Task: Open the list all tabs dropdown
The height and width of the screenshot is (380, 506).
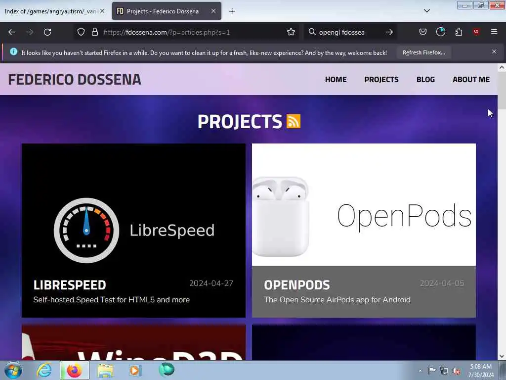Action: [426, 11]
